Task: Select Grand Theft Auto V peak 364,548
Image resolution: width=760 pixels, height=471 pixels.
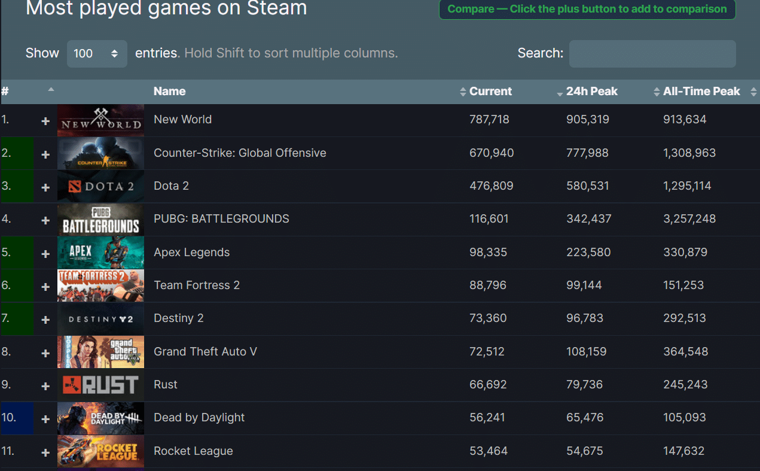Action: tap(685, 351)
